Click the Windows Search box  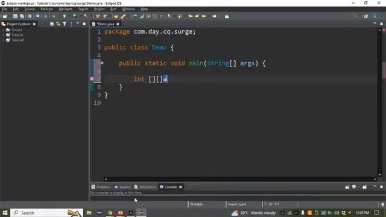click(47, 213)
